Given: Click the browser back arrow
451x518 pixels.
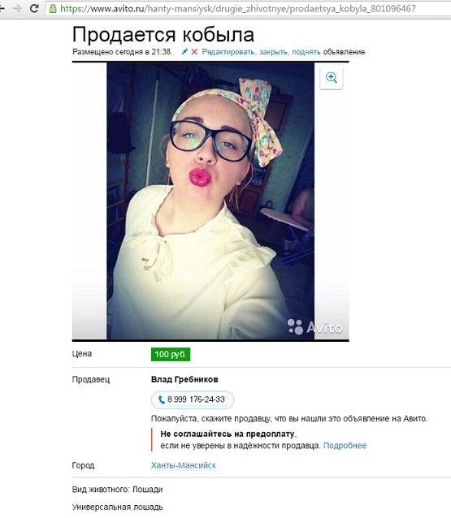Looking at the screenshot, I should coord(2,8).
